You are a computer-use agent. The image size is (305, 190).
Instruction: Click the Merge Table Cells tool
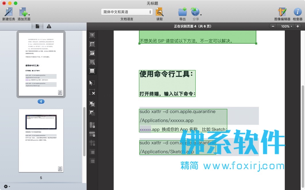coord(92,152)
